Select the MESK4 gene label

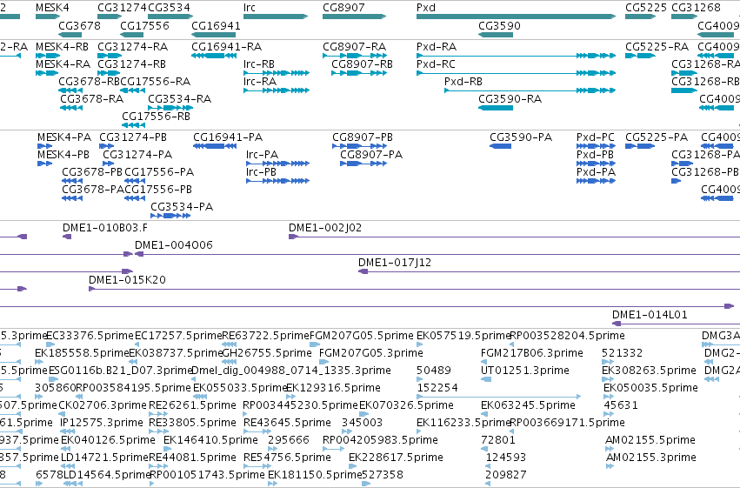click(x=52, y=8)
